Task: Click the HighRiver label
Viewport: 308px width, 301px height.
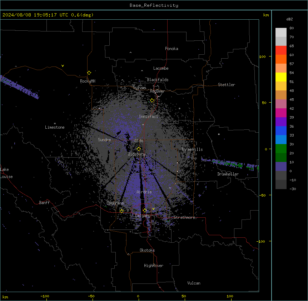Action: pos(154,266)
